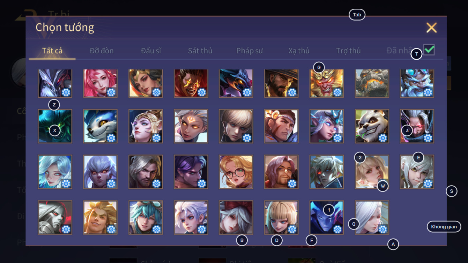Open the Đấu sĩ tab
Viewport: 468px width, 263px height.
point(151,51)
